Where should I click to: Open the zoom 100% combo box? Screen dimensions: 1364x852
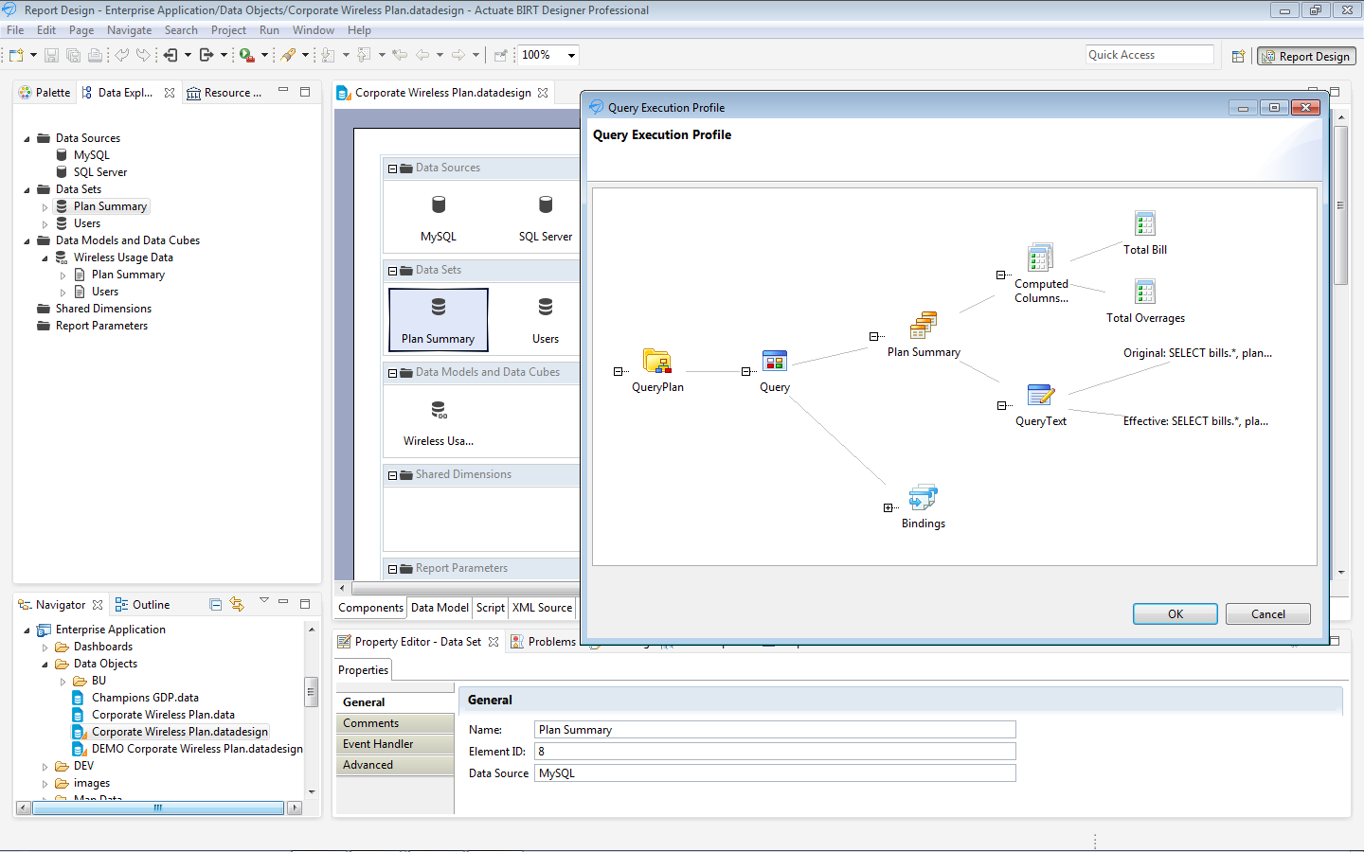pyautogui.click(x=549, y=55)
